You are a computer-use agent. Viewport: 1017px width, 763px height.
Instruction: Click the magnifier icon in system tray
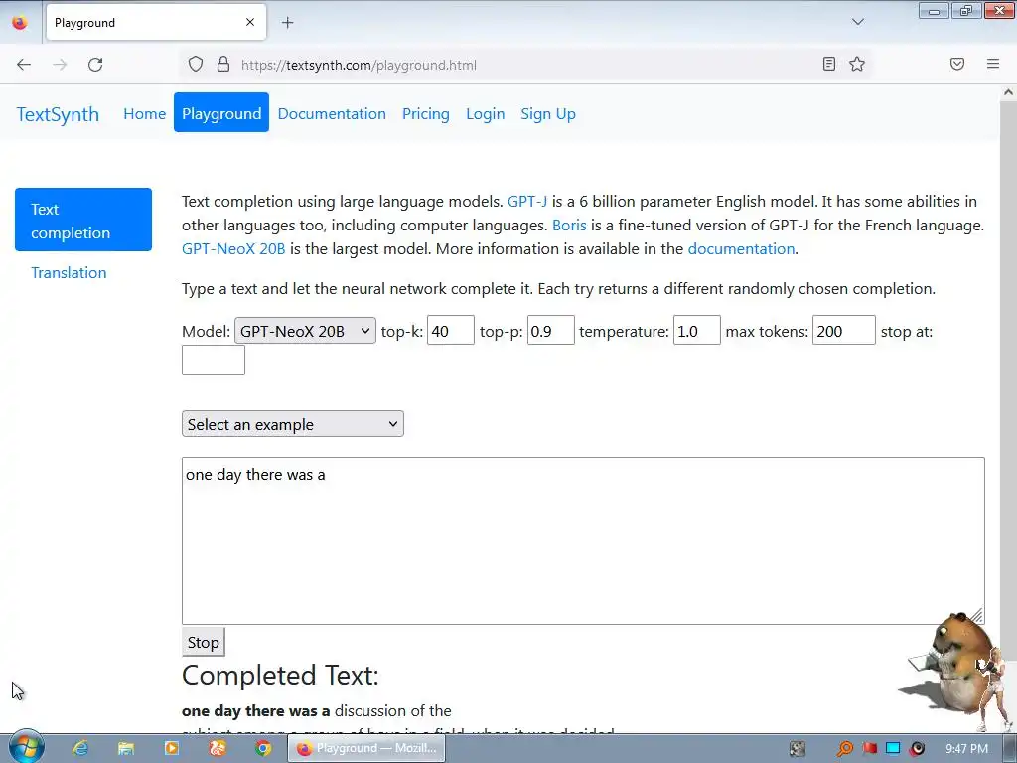[x=844, y=749]
